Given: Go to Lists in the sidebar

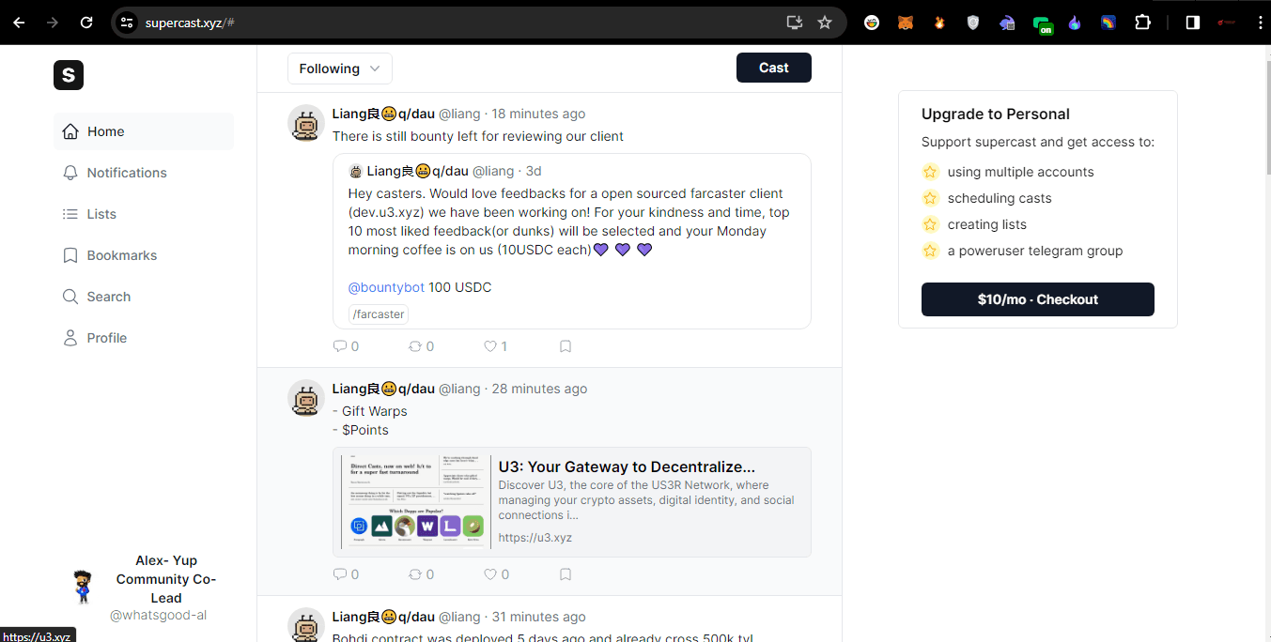Looking at the screenshot, I should pyautogui.click(x=101, y=214).
